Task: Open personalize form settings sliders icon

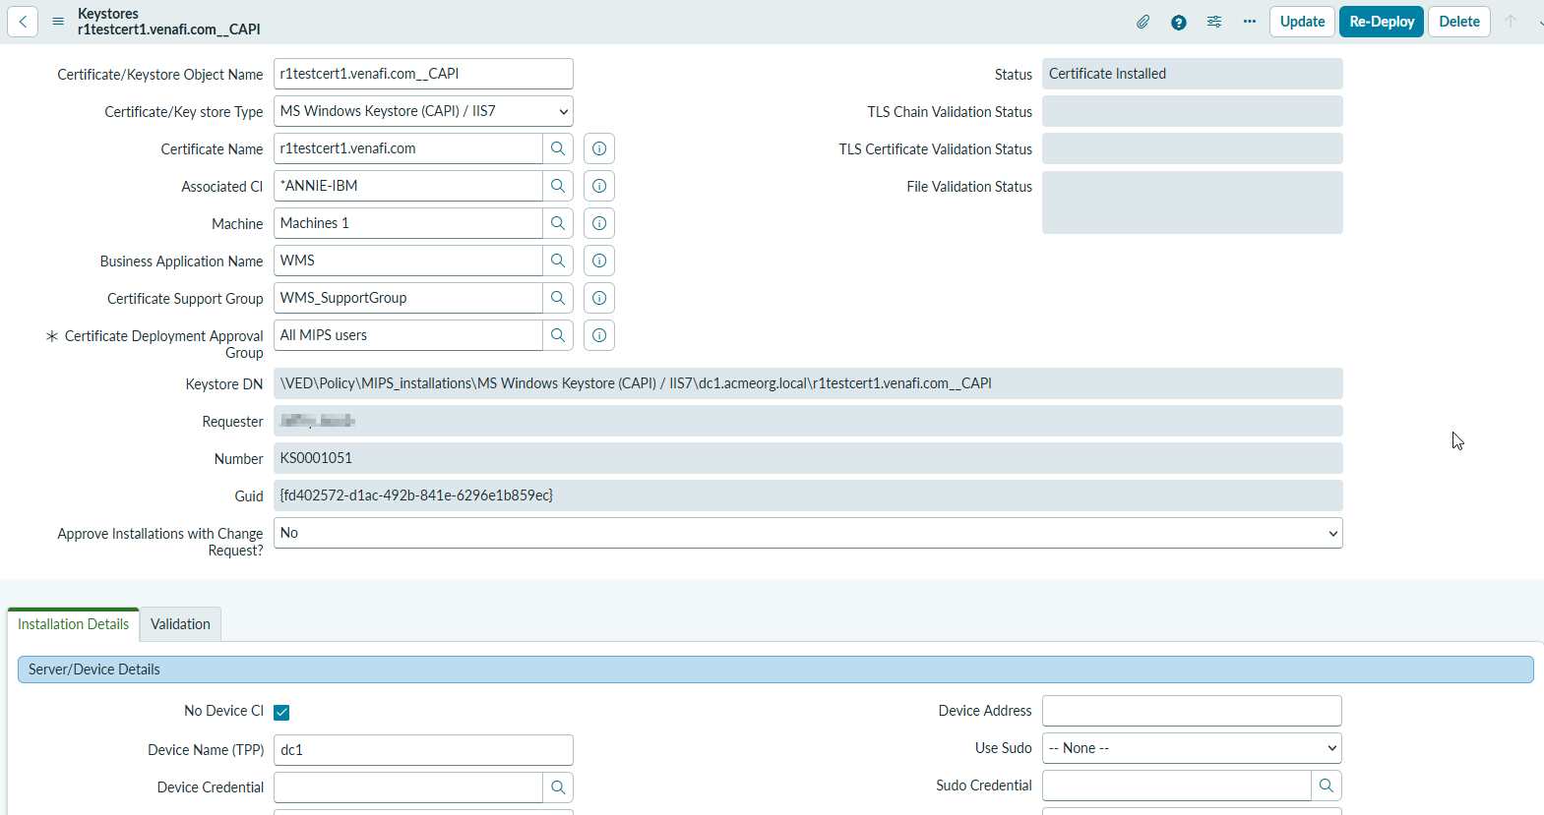Action: [1214, 22]
